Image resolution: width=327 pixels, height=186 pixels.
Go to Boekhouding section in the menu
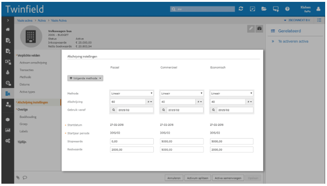28,117
